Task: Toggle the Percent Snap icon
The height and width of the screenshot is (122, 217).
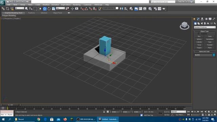Action: pyautogui.click(x=91, y=9)
